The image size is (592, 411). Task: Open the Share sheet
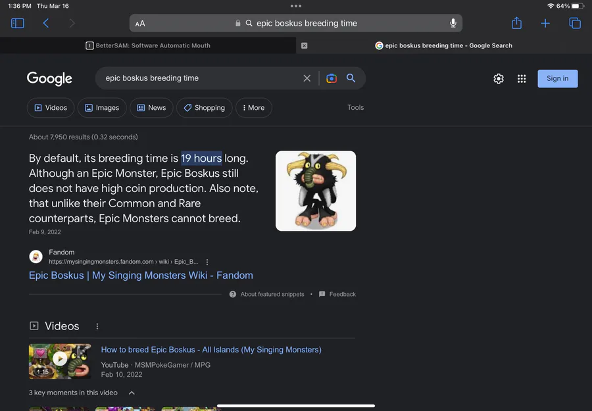tap(516, 23)
